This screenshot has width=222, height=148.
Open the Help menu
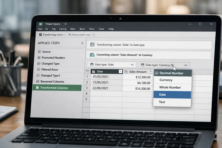coord(111,29)
